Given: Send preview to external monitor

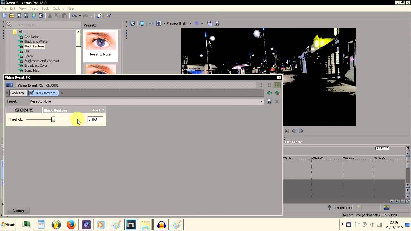Looking at the screenshot, I should point(142,23).
